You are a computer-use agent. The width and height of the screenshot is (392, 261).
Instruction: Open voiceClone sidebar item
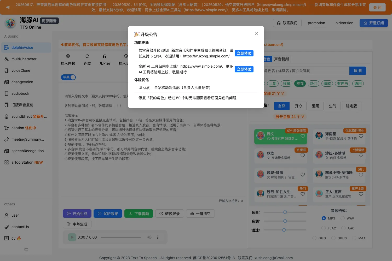coord(26,70)
